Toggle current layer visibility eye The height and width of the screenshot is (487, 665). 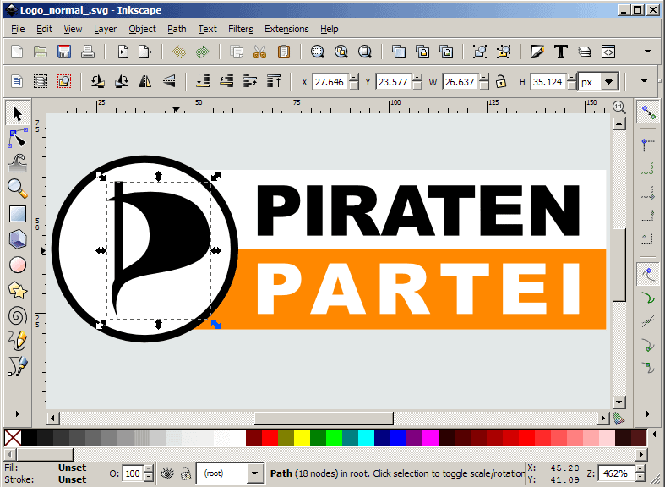click(167, 473)
